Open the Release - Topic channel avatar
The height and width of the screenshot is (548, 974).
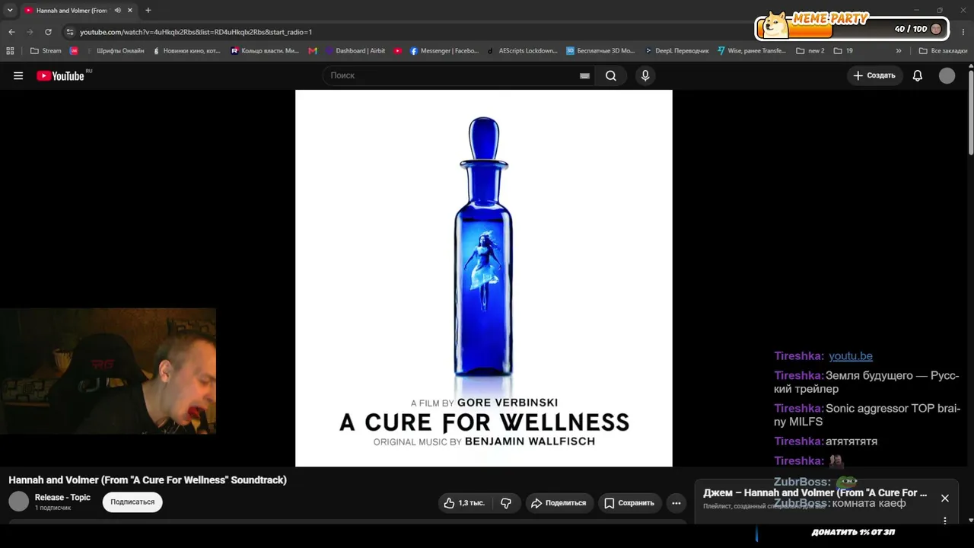pyautogui.click(x=19, y=502)
